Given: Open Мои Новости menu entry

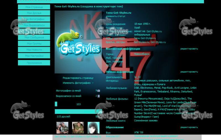Looking at the screenshot, I should point(34,50).
